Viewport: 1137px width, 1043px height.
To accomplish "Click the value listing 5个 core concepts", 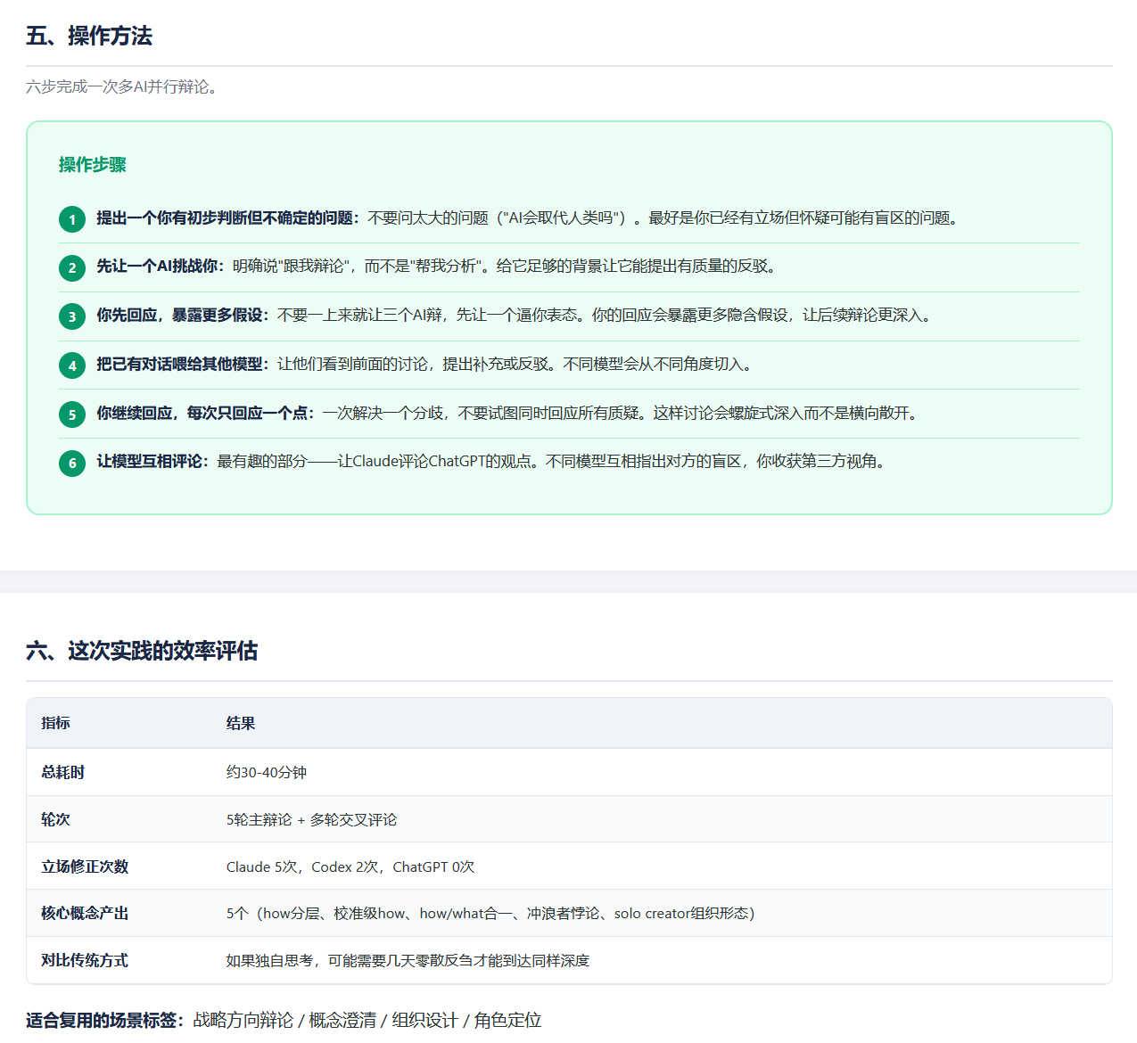I will click(x=490, y=913).
